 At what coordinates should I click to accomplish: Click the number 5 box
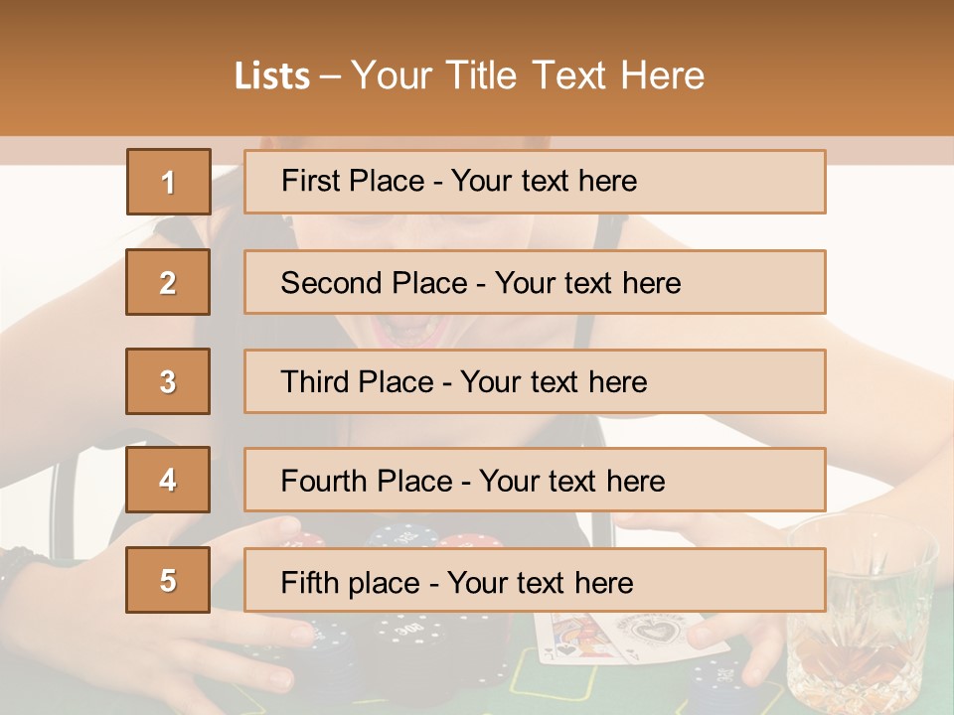coord(168,580)
